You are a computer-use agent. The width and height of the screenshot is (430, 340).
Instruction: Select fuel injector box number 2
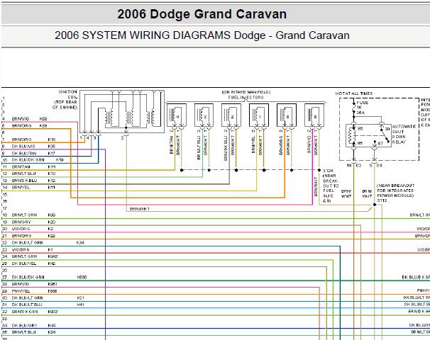click(x=231, y=115)
